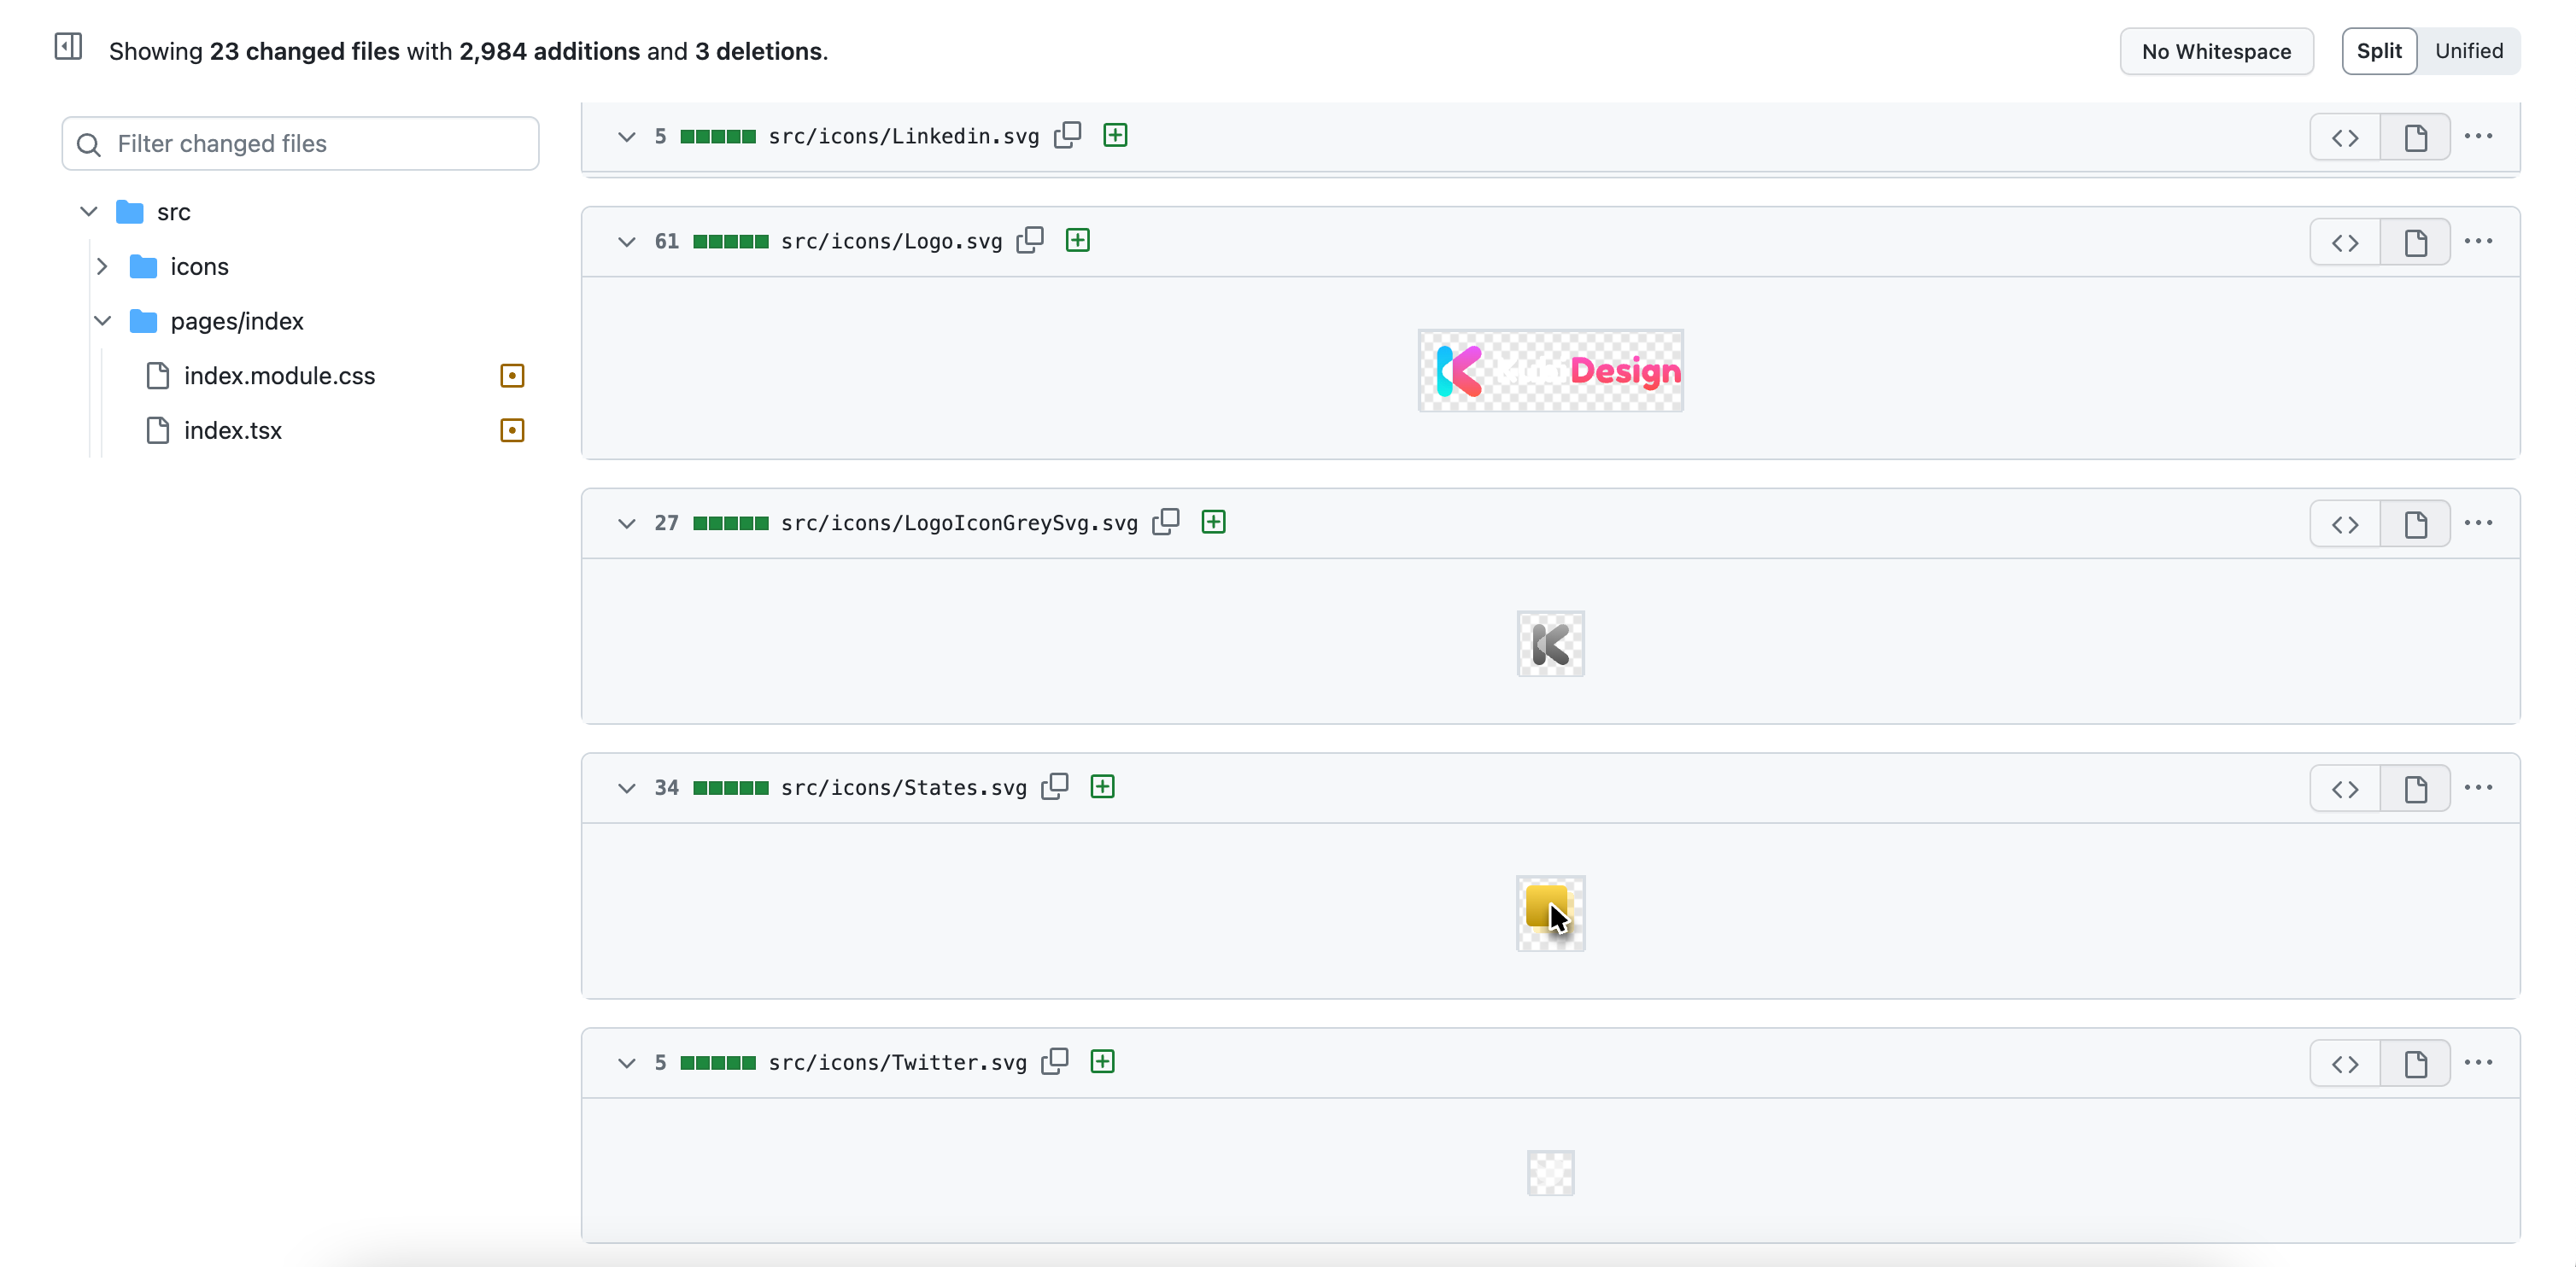Switch to Split diff view
The height and width of the screenshot is (1267, 2576).
coord(2378,51)
